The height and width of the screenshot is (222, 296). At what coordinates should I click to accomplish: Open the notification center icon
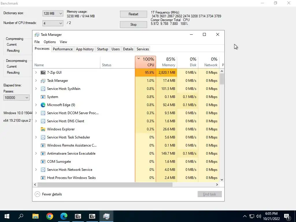(287, 217)
